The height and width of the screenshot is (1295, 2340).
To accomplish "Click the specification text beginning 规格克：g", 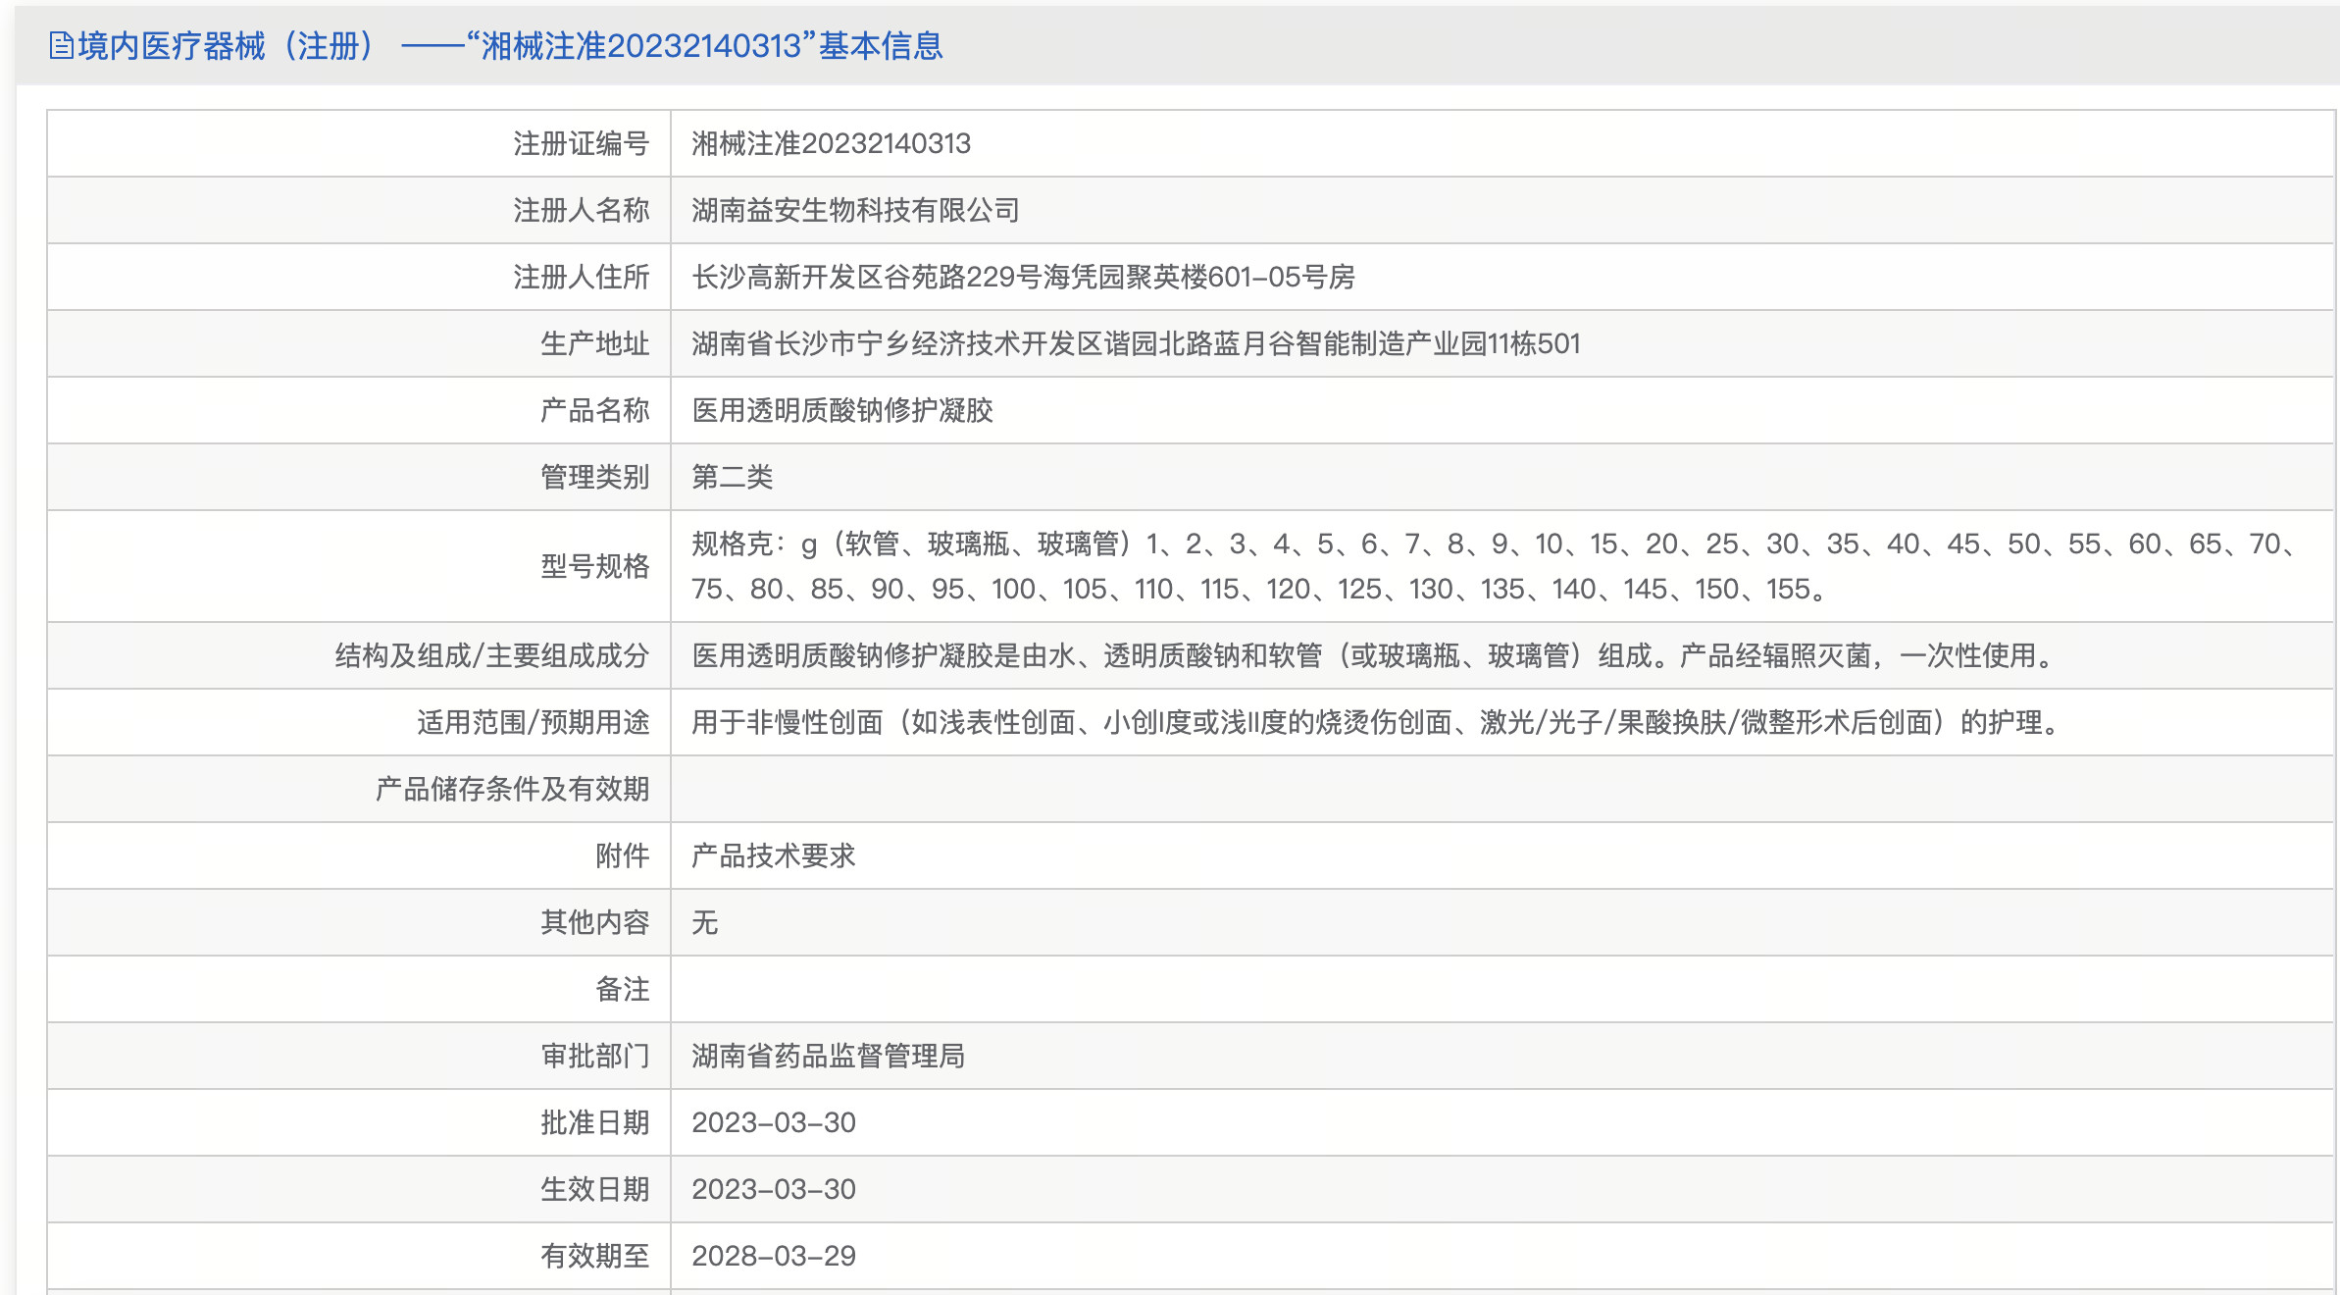I will point(1494,566).
